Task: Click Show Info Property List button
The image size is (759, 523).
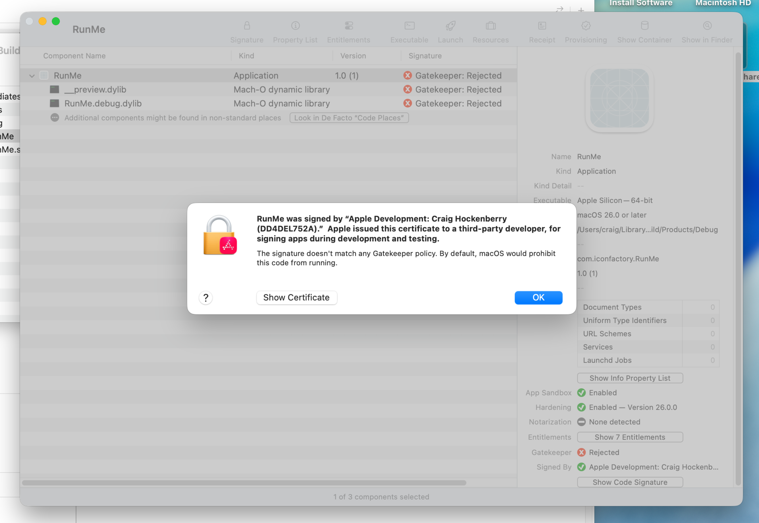Action: coord(630,378)
